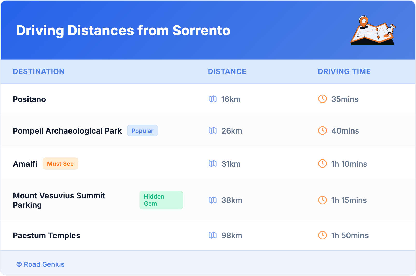Select the Must See badge
The height and width of the screenshot is (276, 416).
(x=60, y=164)
